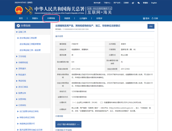Click the compass icon beside 办事指南 header
This screenshot has height=131, width=172.
coord(18,26)
